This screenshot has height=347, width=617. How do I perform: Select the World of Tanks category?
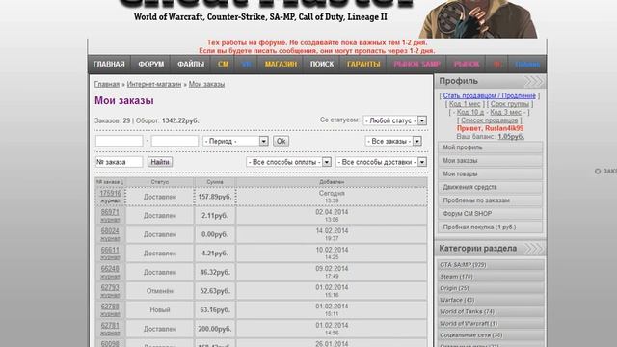pos(491,311)
